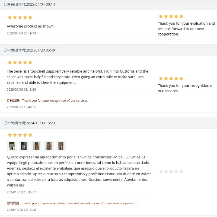Screen dimensions: 217x217
Task: Click the 你的回复 reply dated 2025/01/21
Action: [x=47, y=101]
